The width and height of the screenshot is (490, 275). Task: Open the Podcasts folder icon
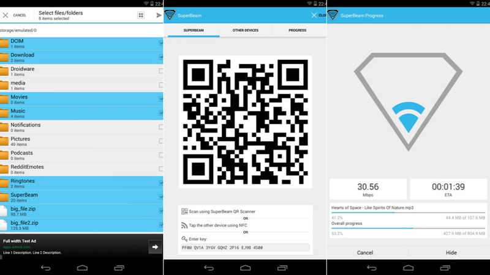4,155
